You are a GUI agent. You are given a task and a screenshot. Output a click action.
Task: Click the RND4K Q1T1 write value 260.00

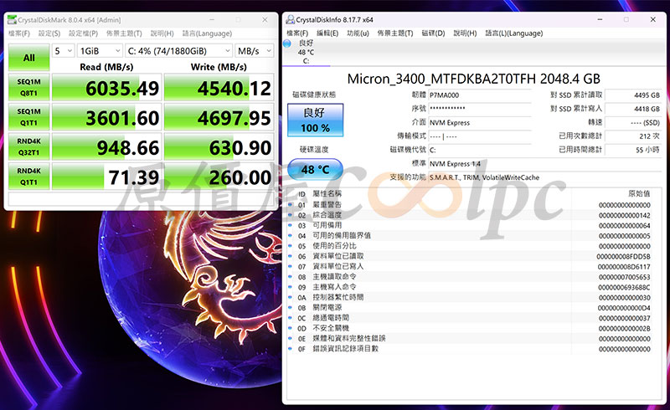[219, 177]
